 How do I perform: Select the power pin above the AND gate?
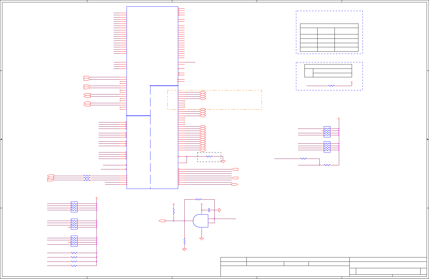202,204
